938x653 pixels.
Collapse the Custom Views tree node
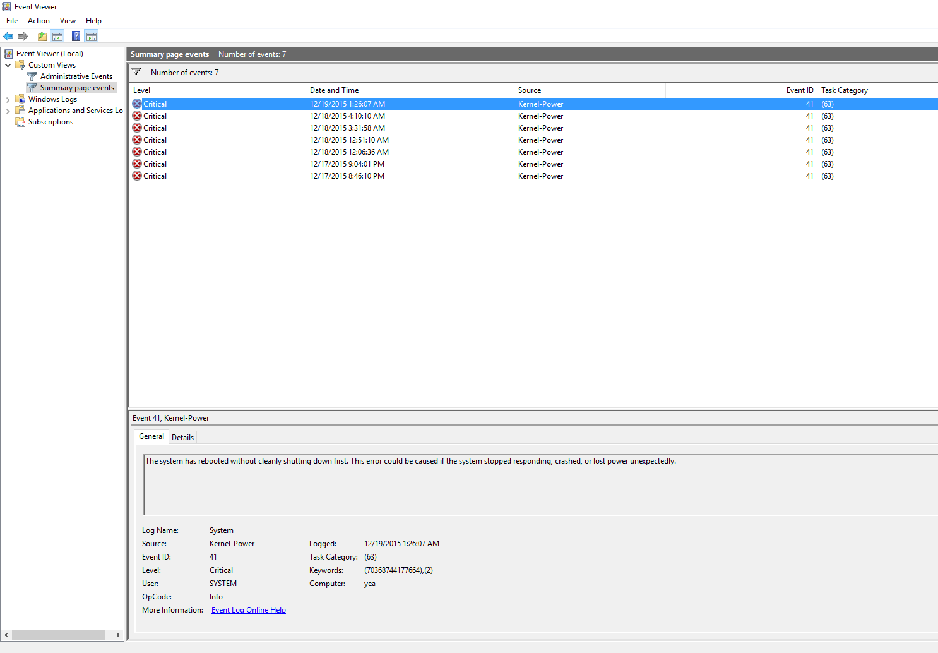(x=8, y=65)
